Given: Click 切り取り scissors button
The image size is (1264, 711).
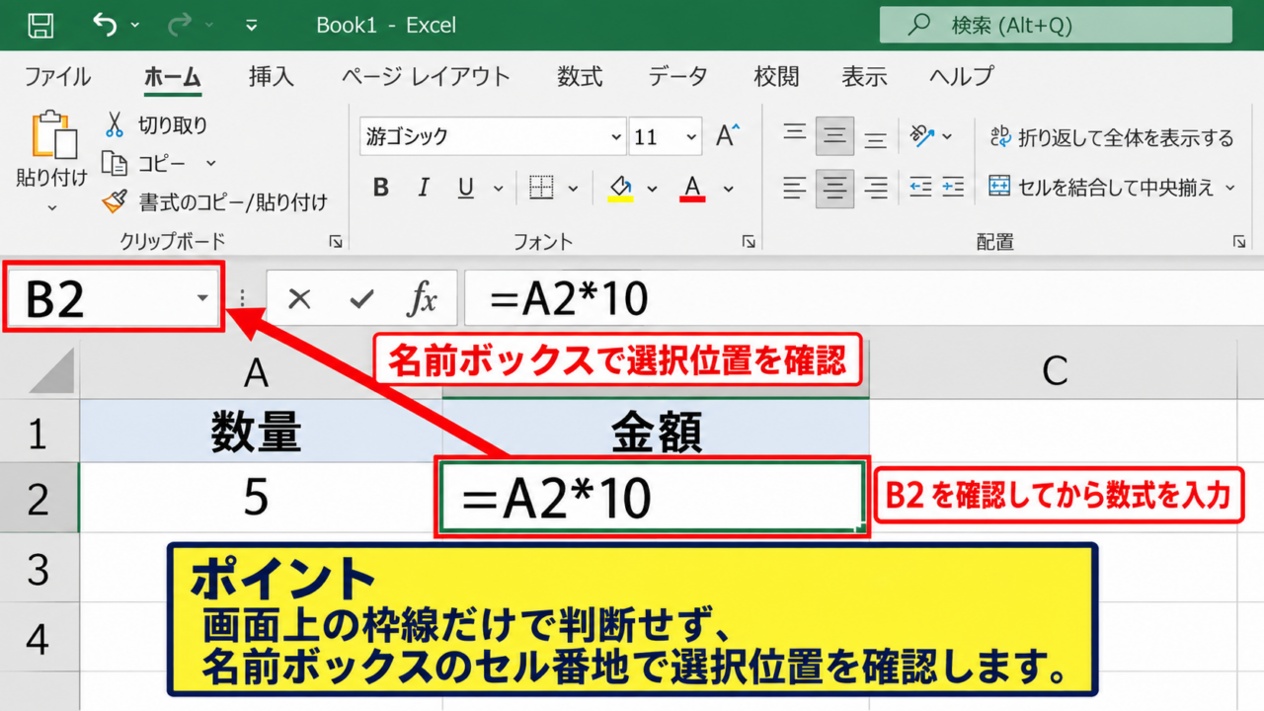Looking at the screenshot, I should point(156,125).
